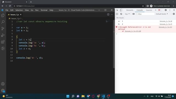Open the activity bar icon below Extensions
Viewport: 176px width, 99px height.
3,48
